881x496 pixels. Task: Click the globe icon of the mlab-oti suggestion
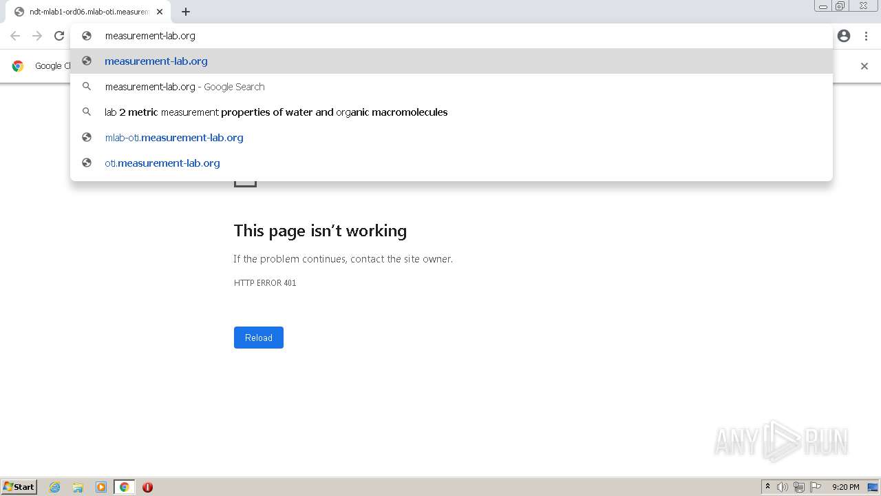(x=87, y=137)
